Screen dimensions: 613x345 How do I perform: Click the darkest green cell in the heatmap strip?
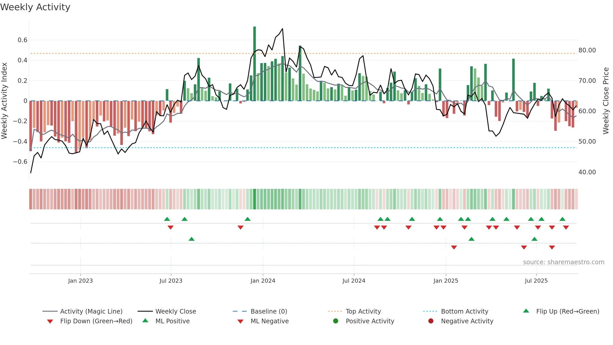(x=254, y=199)
